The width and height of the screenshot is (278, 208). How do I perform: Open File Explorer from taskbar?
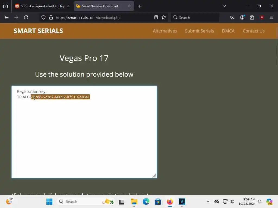coord(134,201)
